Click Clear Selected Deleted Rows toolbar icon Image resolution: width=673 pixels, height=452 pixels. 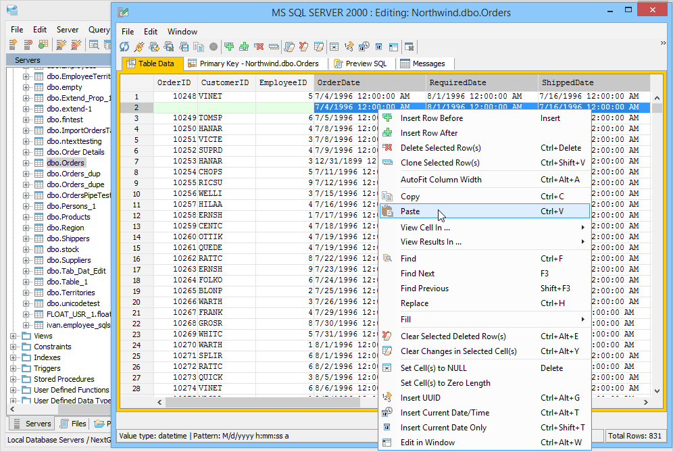point(304,47)
